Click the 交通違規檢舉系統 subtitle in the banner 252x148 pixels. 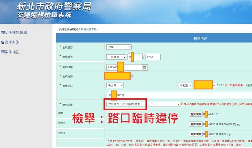pyautogui.click(x=44, y=15)
